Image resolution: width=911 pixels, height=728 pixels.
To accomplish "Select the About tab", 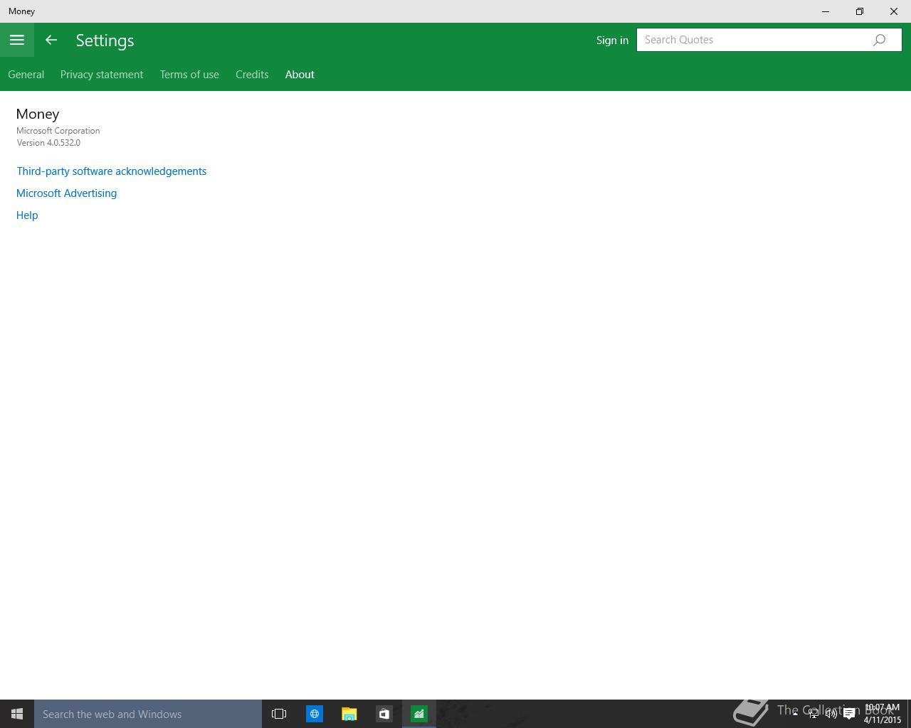I will point(300,75).
